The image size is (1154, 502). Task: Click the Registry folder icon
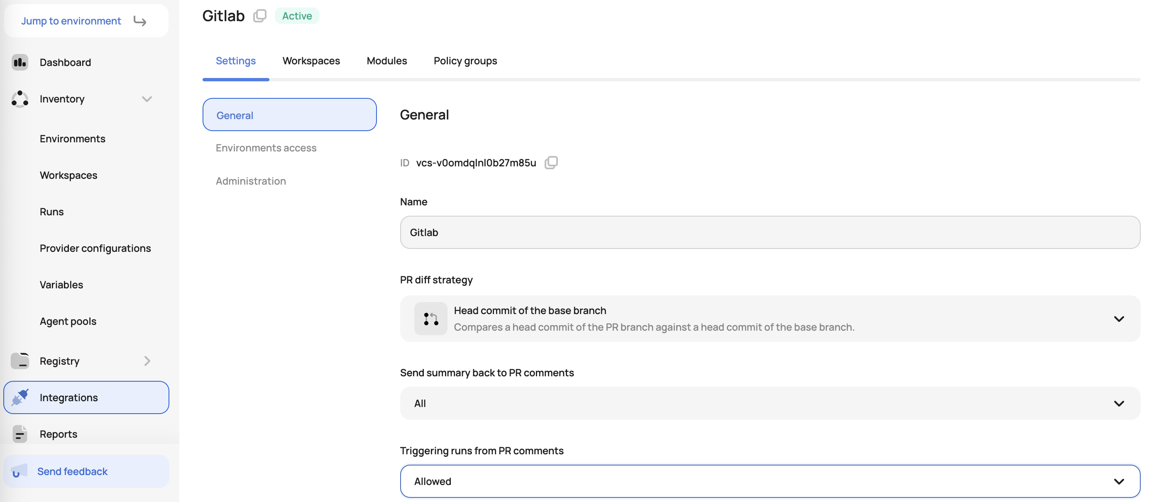pyautogui.click(x=20, y=361)
